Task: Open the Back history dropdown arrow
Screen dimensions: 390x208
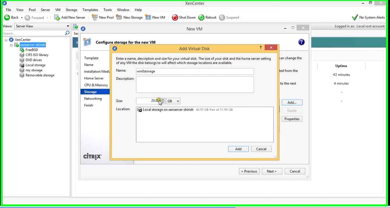Action: tap(22, 18)
